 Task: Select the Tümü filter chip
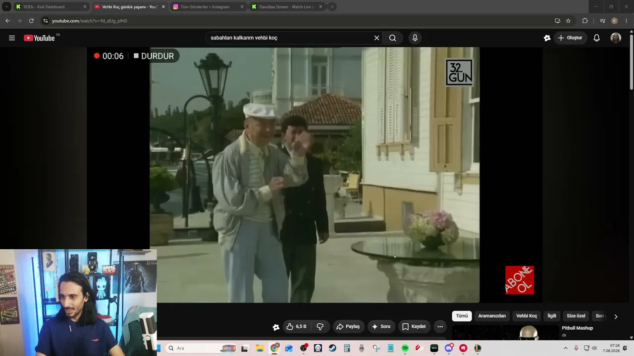(x=462, y=316)
